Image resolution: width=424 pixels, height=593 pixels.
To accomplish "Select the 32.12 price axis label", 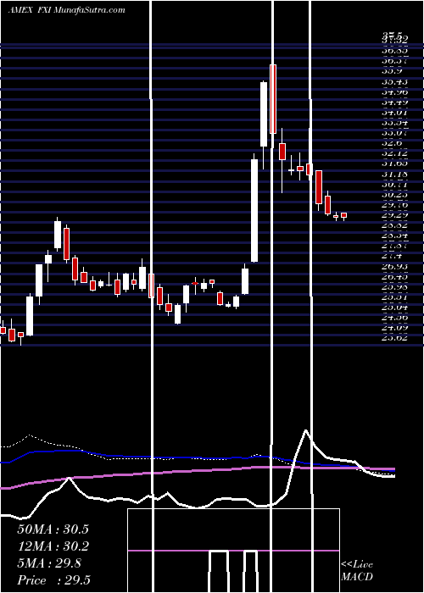I will tap(394, 153).
